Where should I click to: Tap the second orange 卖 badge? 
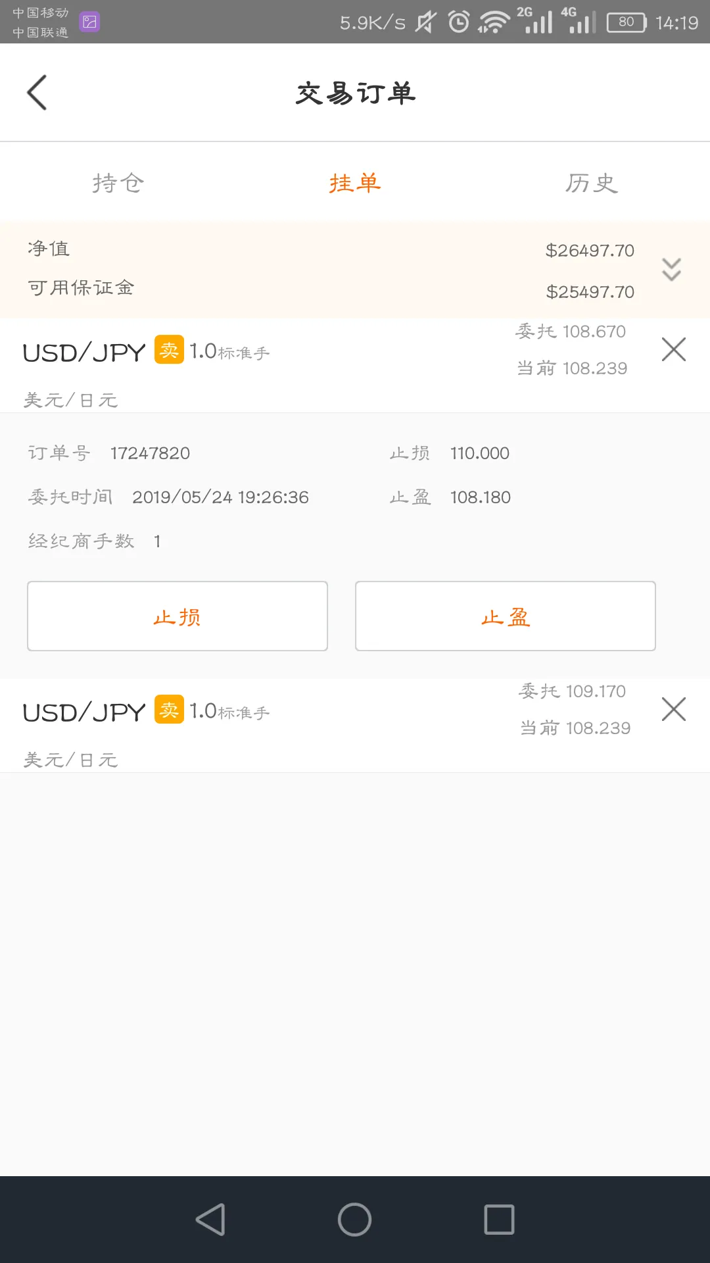pos(169,709)
